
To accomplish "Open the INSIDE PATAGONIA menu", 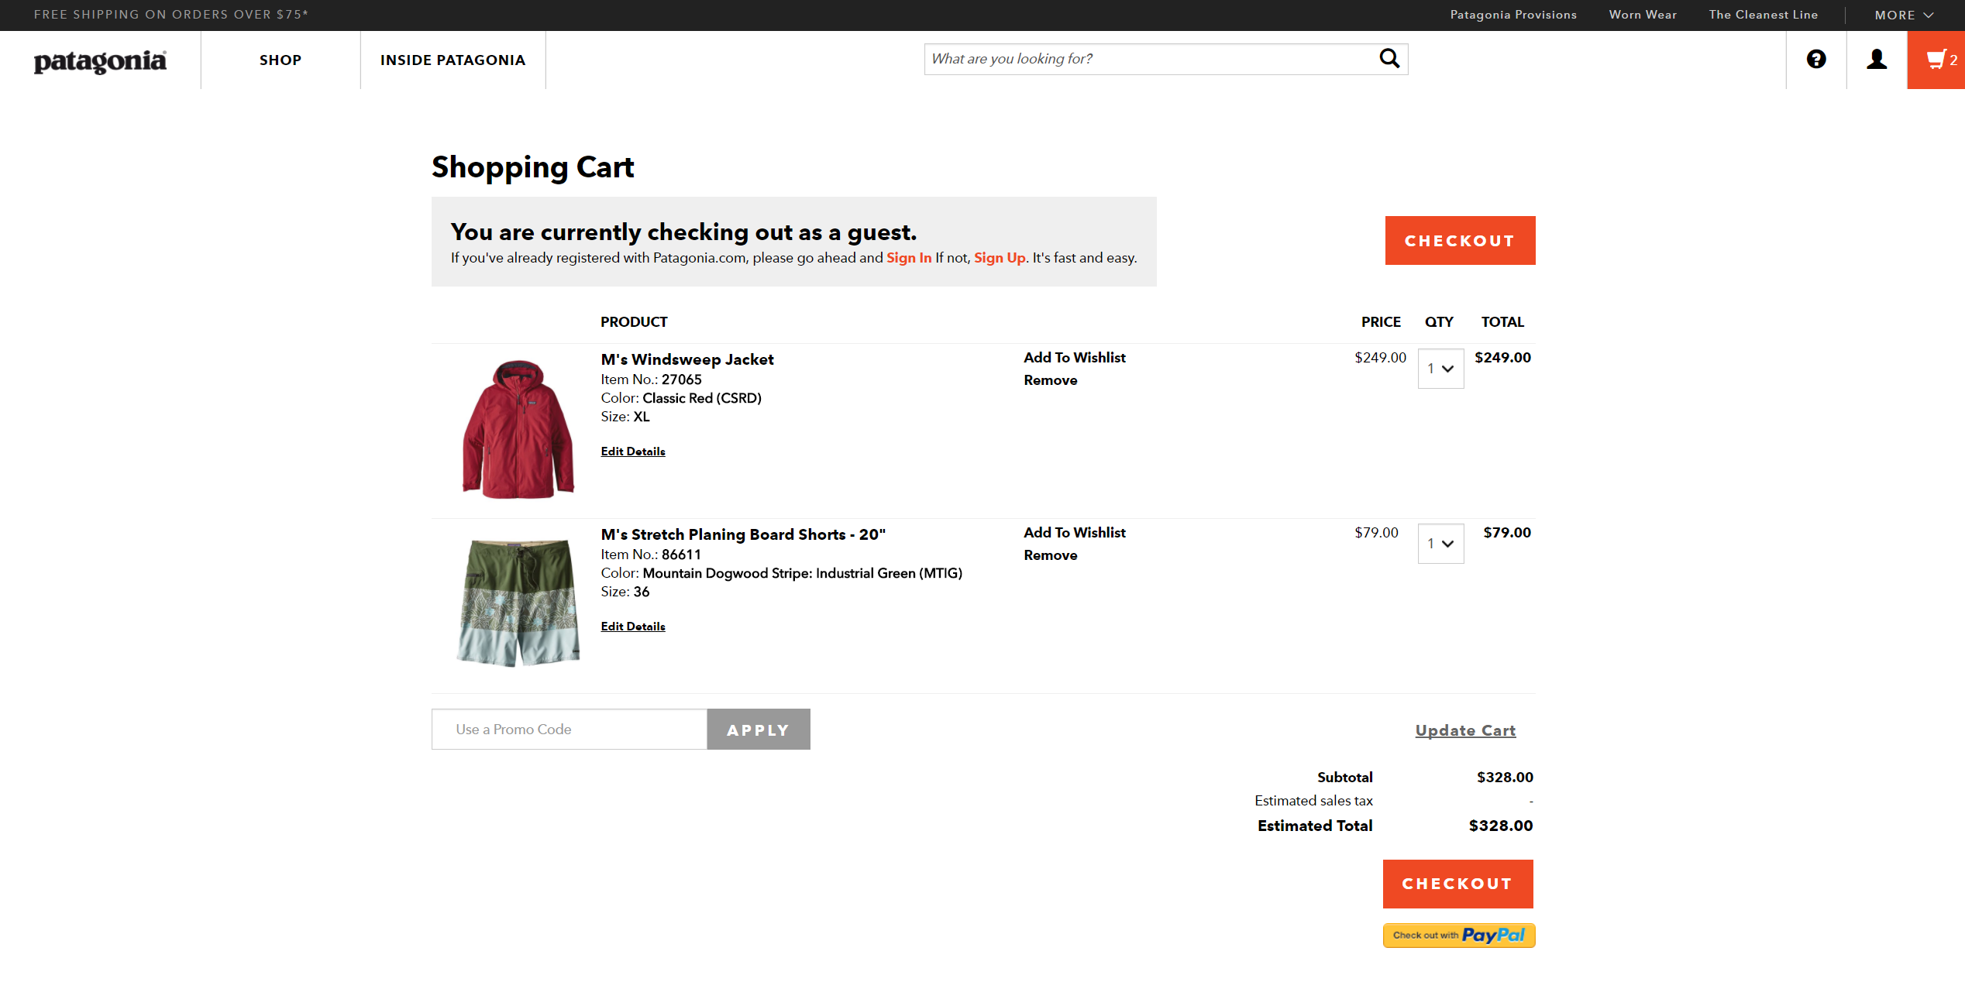I will [x=453, y=60].
